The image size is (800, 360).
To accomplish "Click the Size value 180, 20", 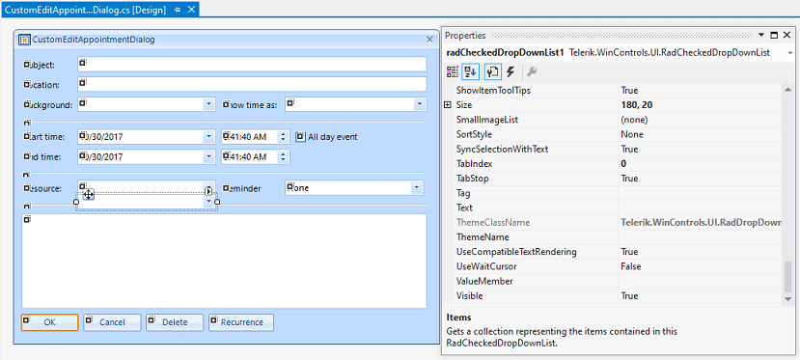I will pos(636,105).
